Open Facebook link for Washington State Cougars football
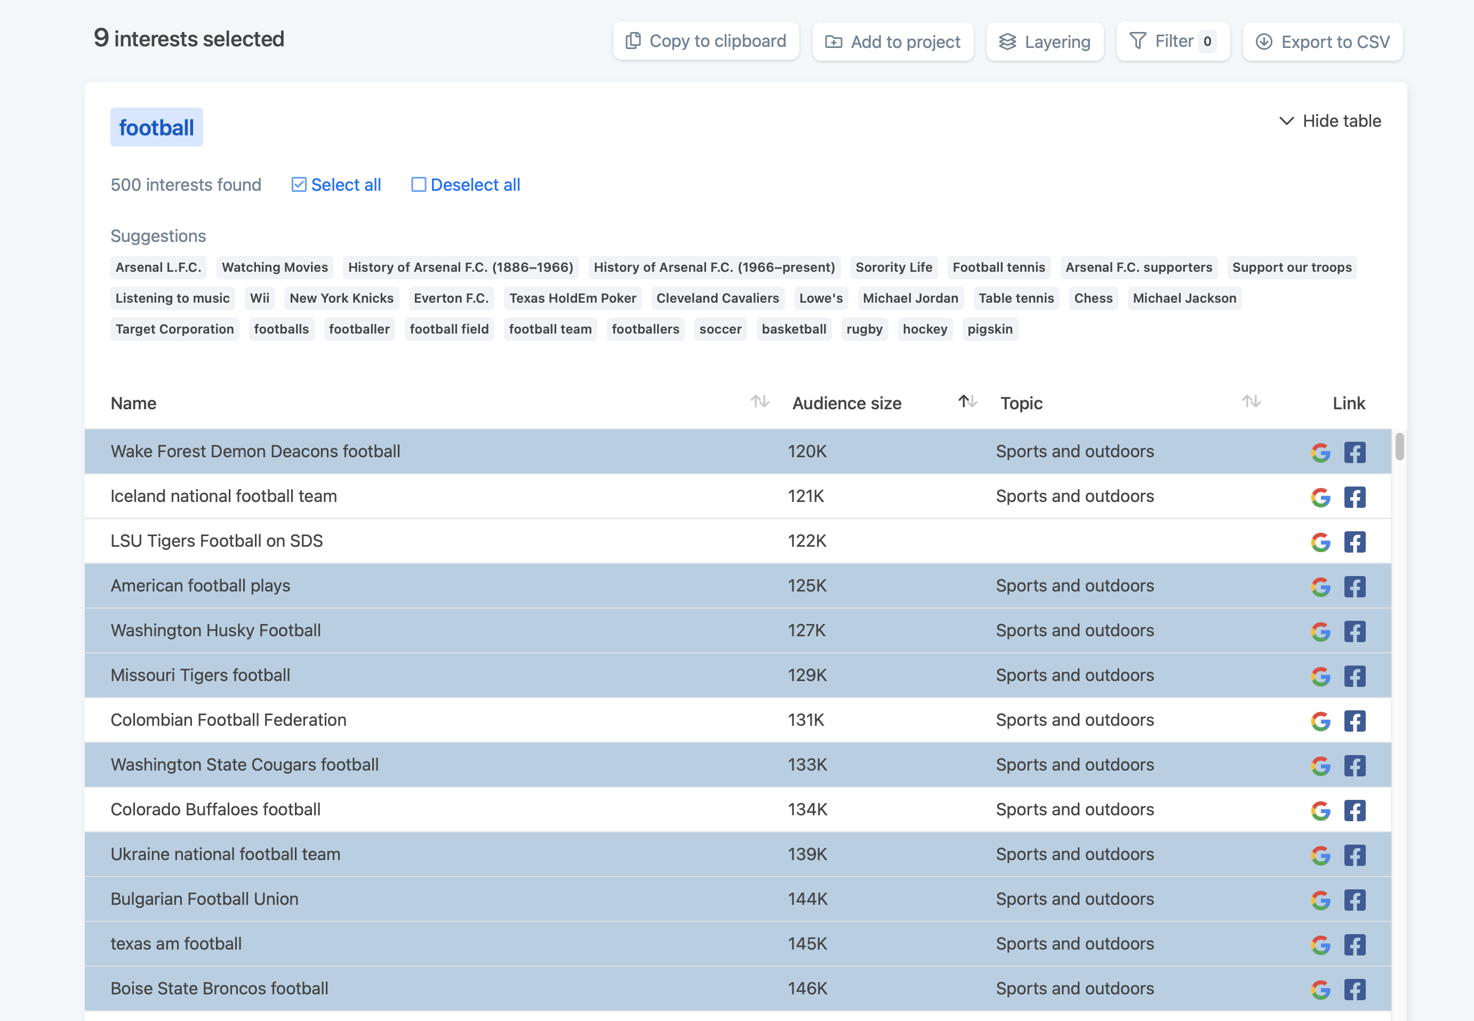 [1355, 766]
